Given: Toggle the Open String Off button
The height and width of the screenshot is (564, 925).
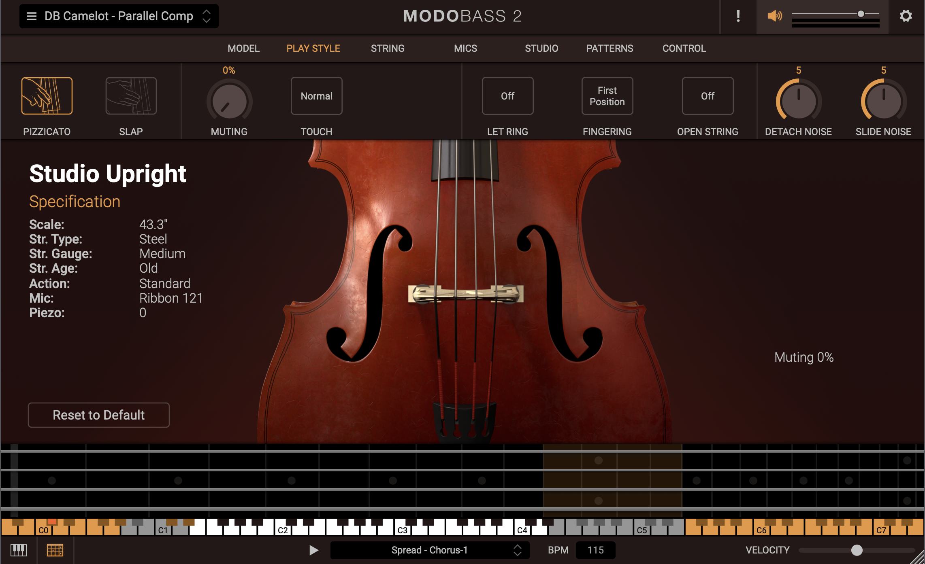Looking at the screenshot, I should (x=708, y=96).
